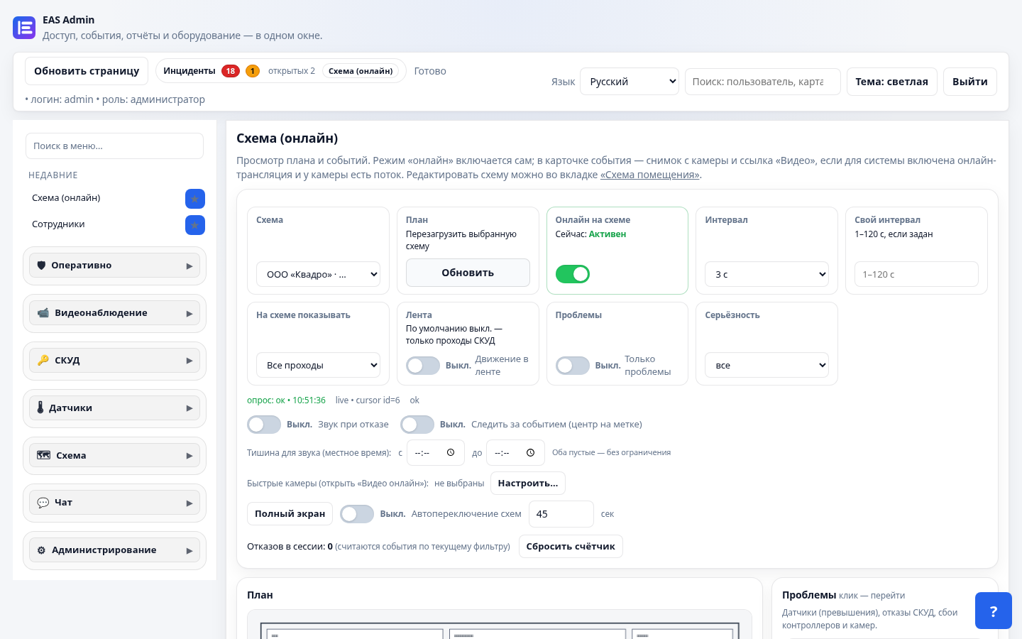This screenshot has width=1022, height=639.
Task: Expand Датчики section arrow
Action: (x=189, y=408)
